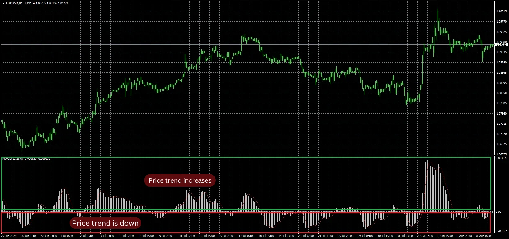The height and width of the screenshot is (239, 509).
Task: Click price level 1.10015 on the axis
Action: click(x=502, y=11)
